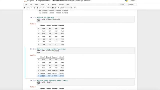Screen dimensions: 160x90
Task: Click value 7.2 in row 6 of Out[4]
Action: [x=50, y=44]
